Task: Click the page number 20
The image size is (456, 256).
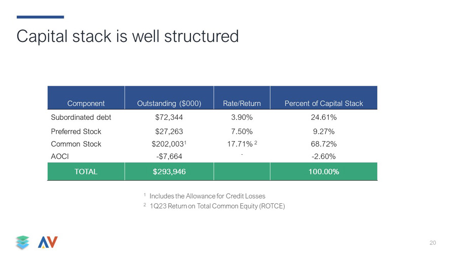Action: pos(433,243)
